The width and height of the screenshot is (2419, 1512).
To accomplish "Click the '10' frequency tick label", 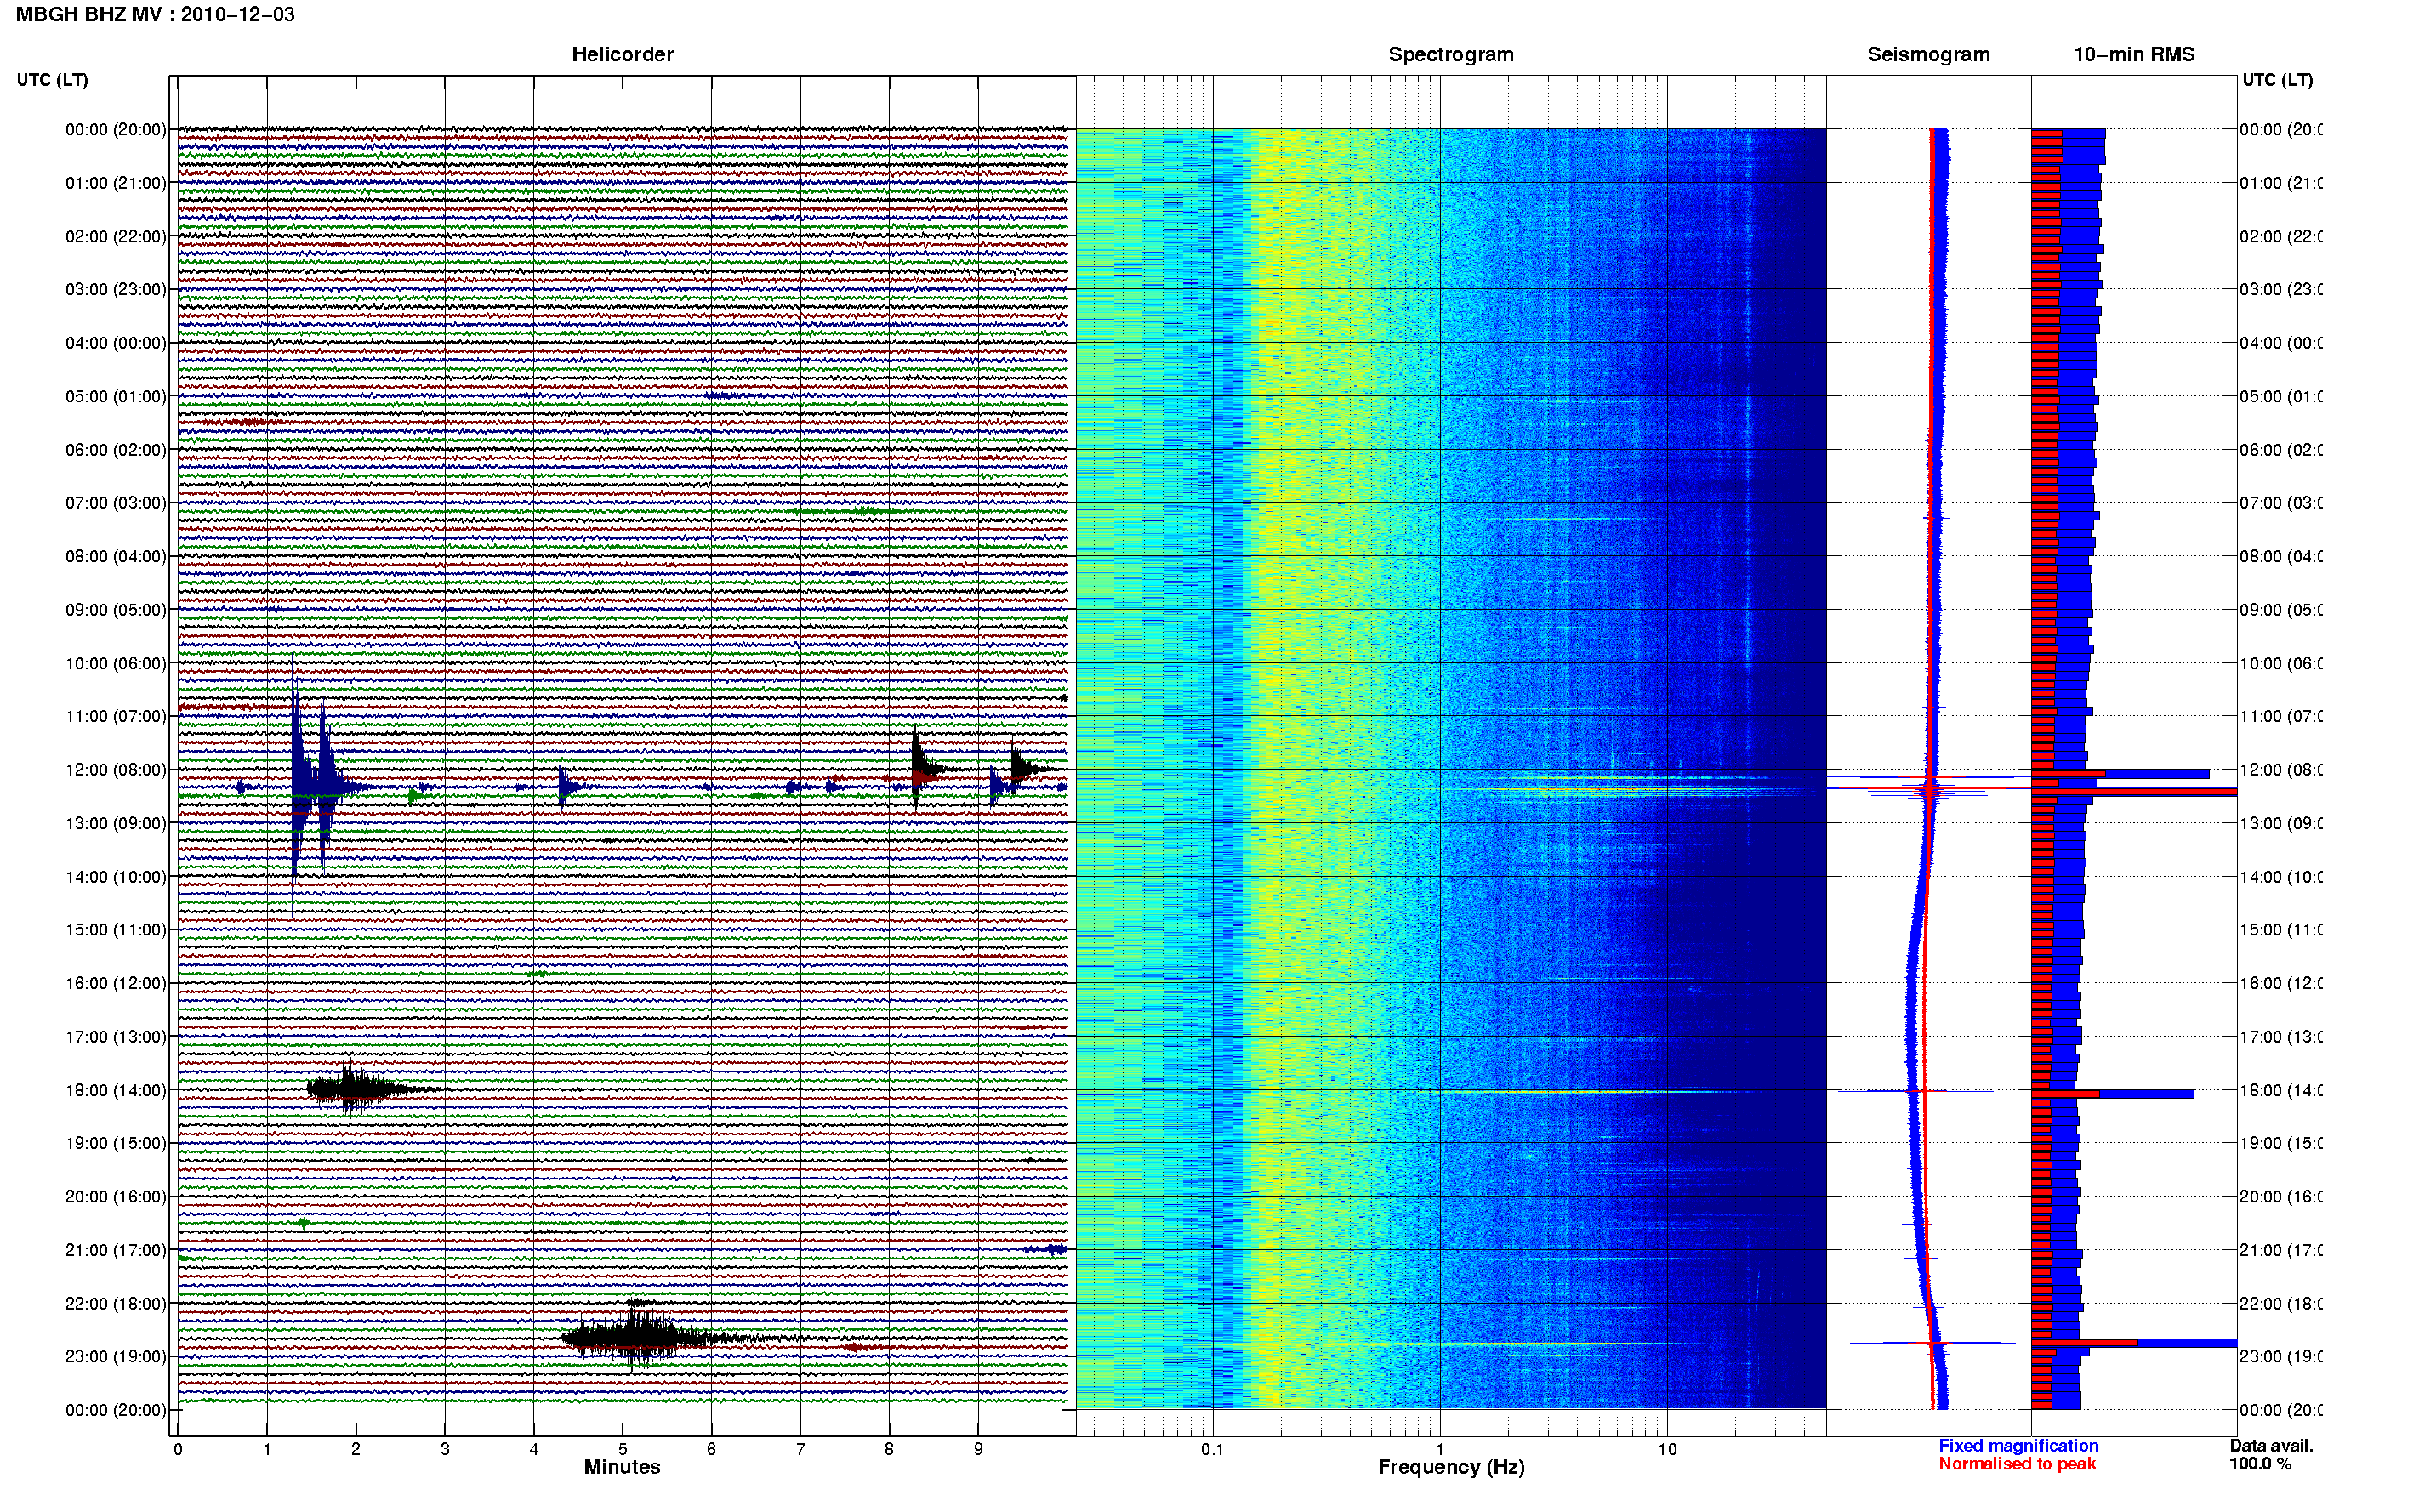I will (1666, 1449).
